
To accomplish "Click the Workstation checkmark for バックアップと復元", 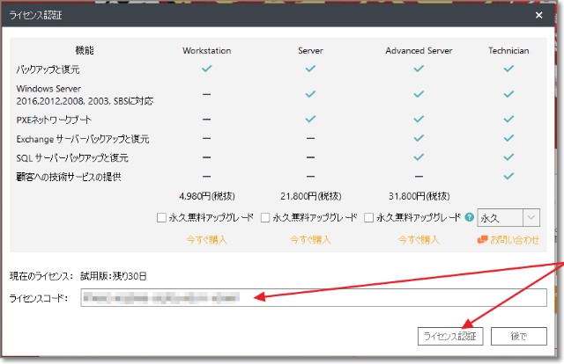I will pos(206,68).
